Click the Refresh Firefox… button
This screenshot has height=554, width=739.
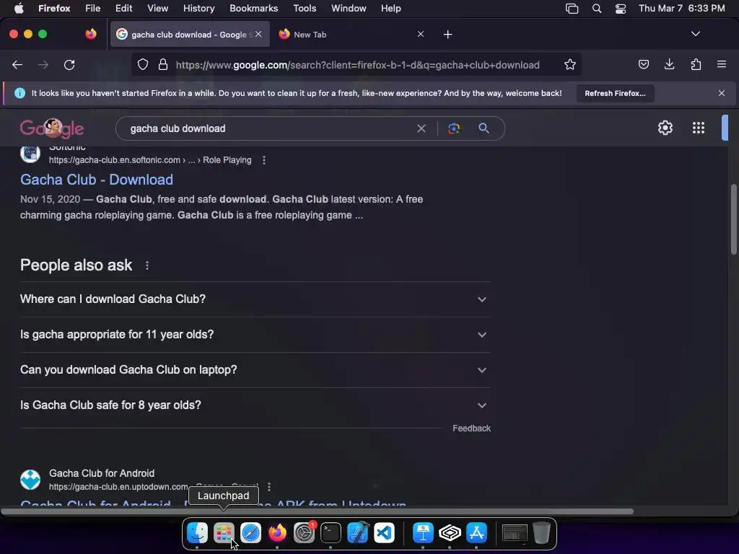pyautogui.click(x=615, y=93)
